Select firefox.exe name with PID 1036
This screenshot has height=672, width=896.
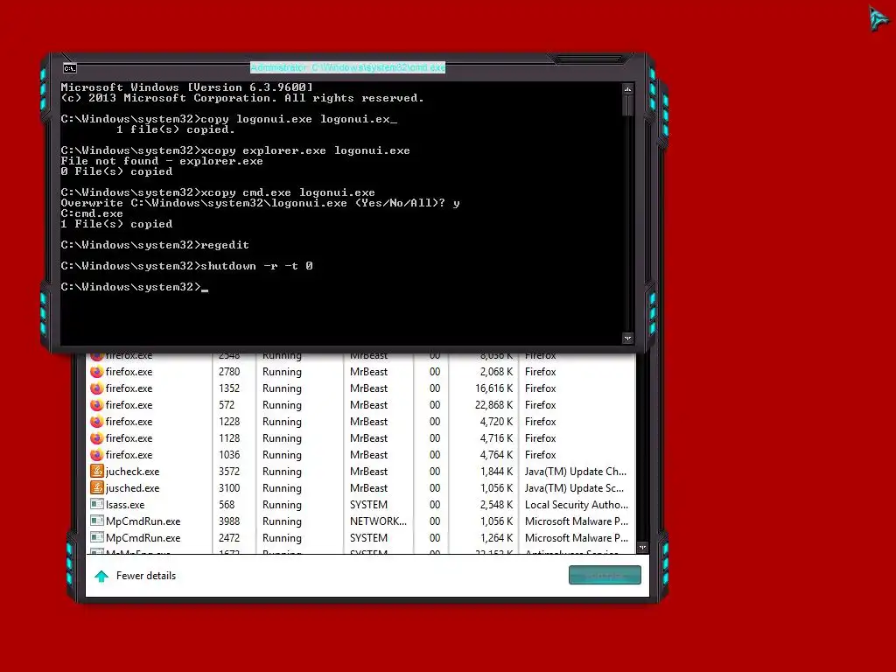click(x=129, y=455)
